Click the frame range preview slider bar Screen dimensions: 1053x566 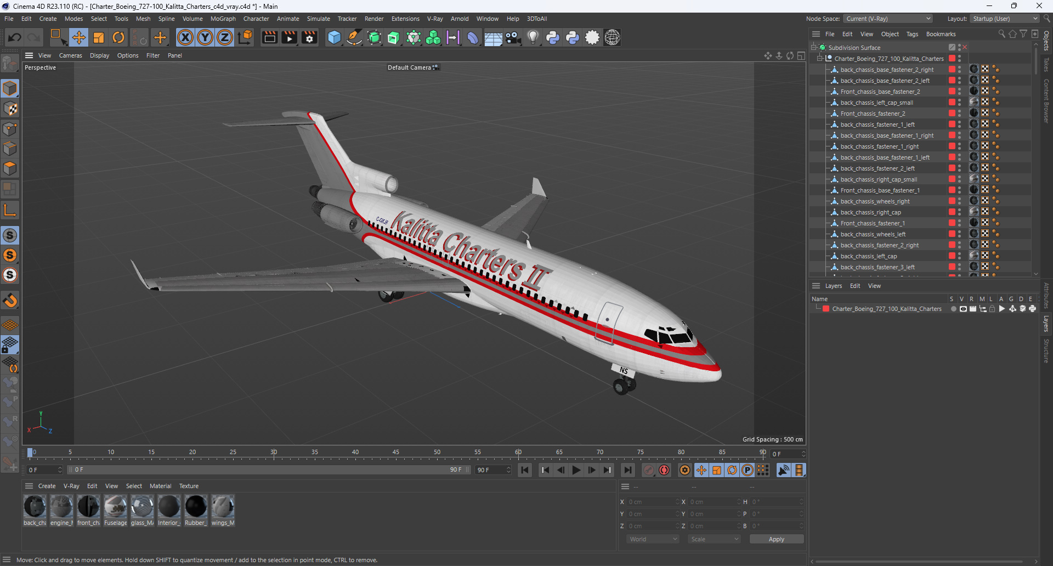coord(269,470)
